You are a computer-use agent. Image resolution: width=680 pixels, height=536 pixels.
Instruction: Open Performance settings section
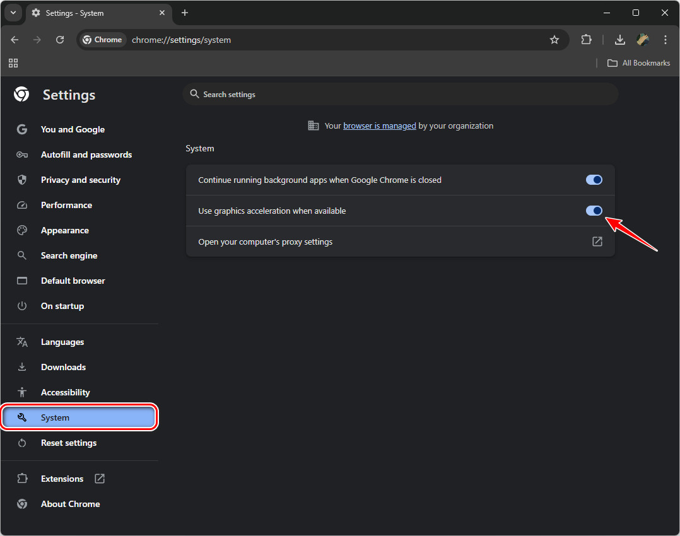click(x=66, y=205)
